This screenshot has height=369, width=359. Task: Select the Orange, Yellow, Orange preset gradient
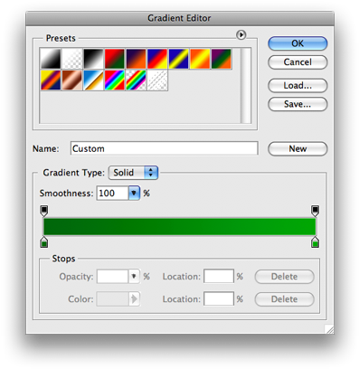[x=200, y=59]
